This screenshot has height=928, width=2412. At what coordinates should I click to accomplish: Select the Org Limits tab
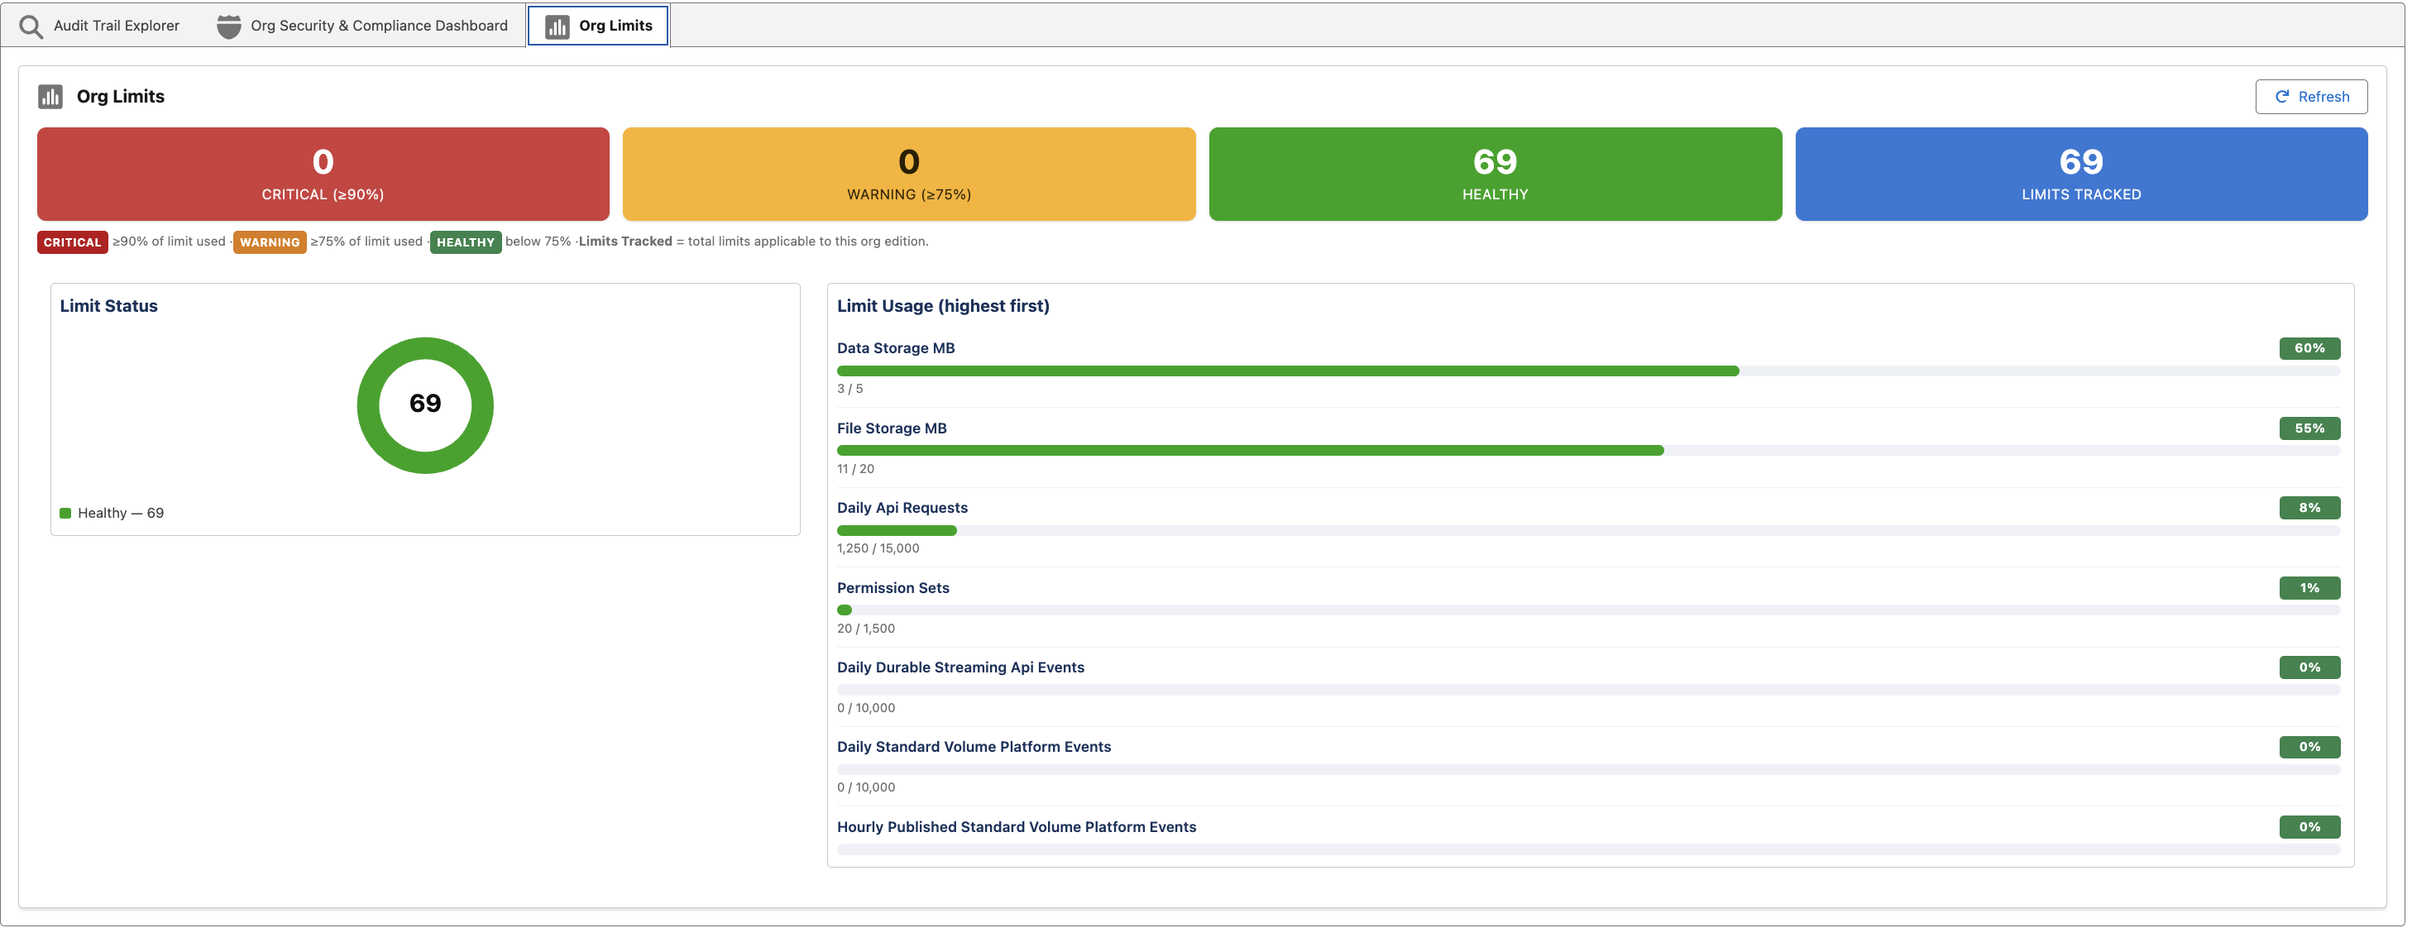click(x=598, y=26)
